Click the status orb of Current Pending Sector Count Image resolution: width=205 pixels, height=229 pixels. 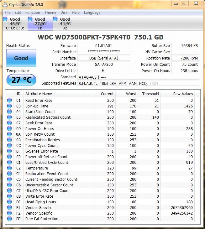pyautogui.click(x=9, y=179)
